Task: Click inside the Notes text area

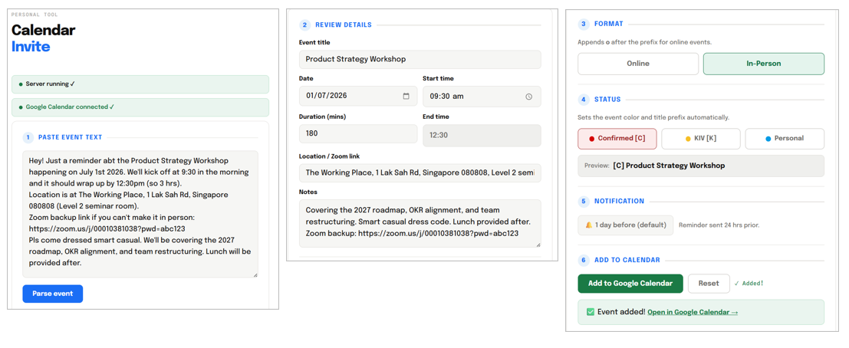Action: pyautogui.click(x=420, y=223)
